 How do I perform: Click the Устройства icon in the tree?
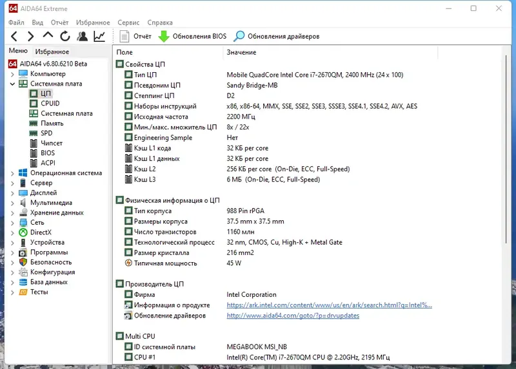pyautogui.click(x=23, y=243)
